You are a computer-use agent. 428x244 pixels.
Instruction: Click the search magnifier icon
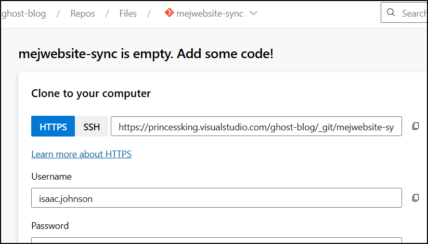coord(391,12)
